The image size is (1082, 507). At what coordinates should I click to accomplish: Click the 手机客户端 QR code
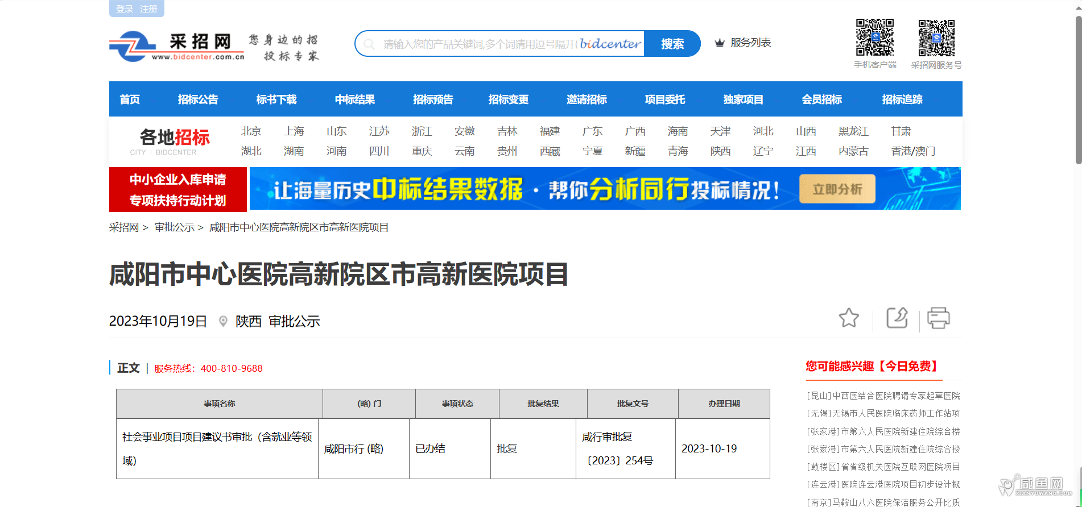(x=875, y=38)
